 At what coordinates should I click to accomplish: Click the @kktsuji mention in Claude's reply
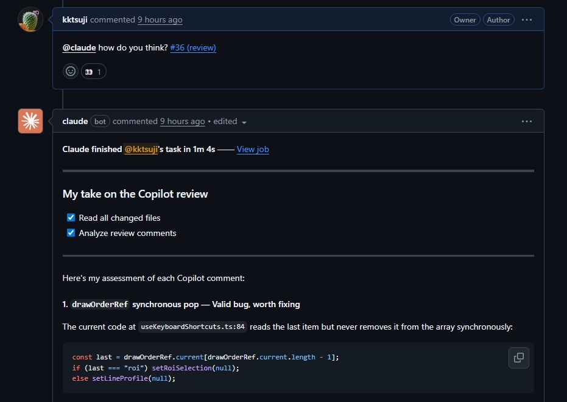(x=141, y=149)
